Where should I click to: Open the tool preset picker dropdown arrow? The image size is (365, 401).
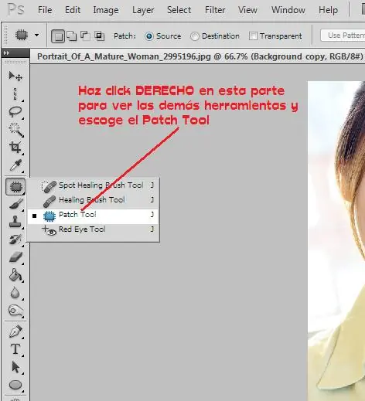36,35
